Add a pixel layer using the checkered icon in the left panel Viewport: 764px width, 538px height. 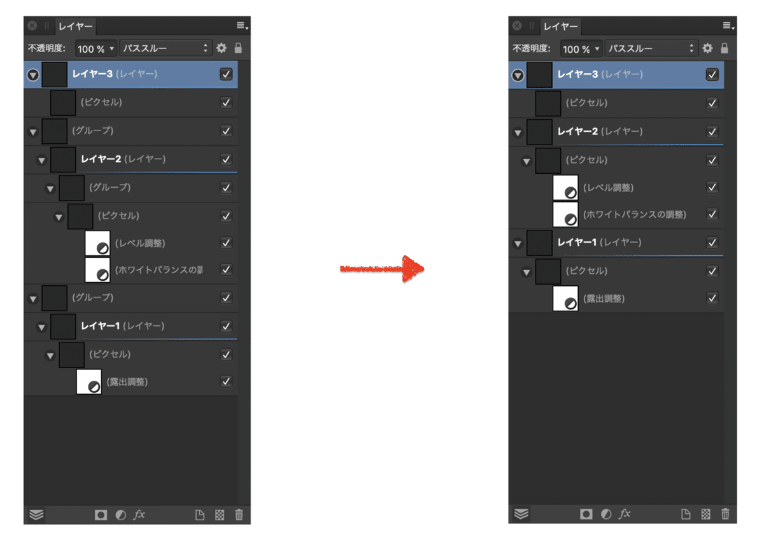tap(220, 515)
